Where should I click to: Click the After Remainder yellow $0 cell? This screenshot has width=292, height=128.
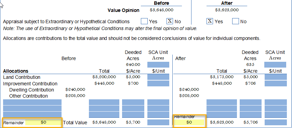(x=189, y=122)
